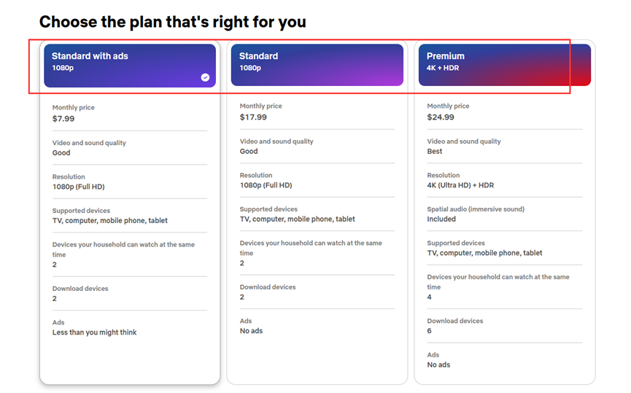The width and height of the screenshot is (631, 393).
Task: Click 'Supported devices' label in the Standard card
Action: pyautogui.click(x=268, y=209)
